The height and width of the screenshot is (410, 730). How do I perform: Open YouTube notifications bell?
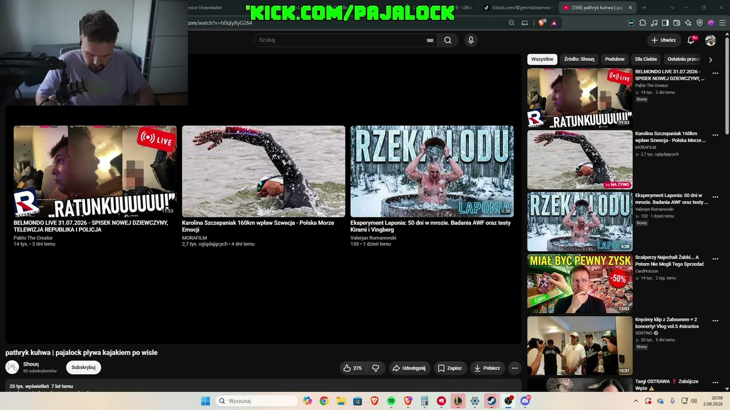(691, 40)
